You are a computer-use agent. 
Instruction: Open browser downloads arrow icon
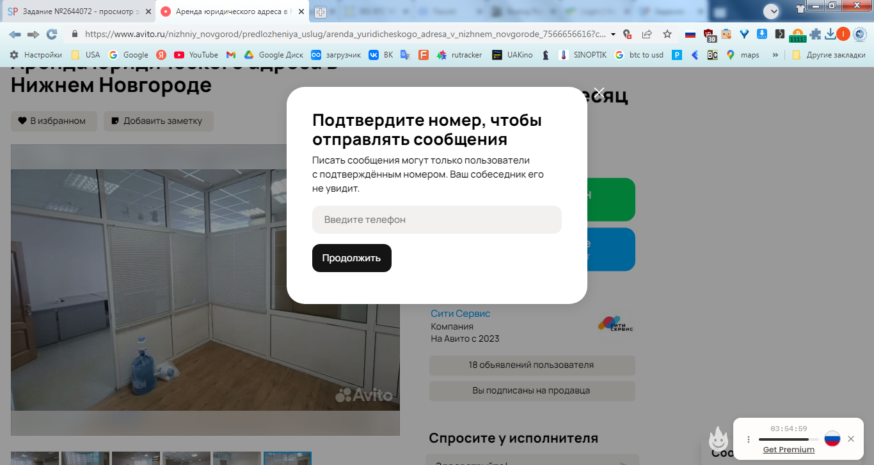[x=830, y=34]
